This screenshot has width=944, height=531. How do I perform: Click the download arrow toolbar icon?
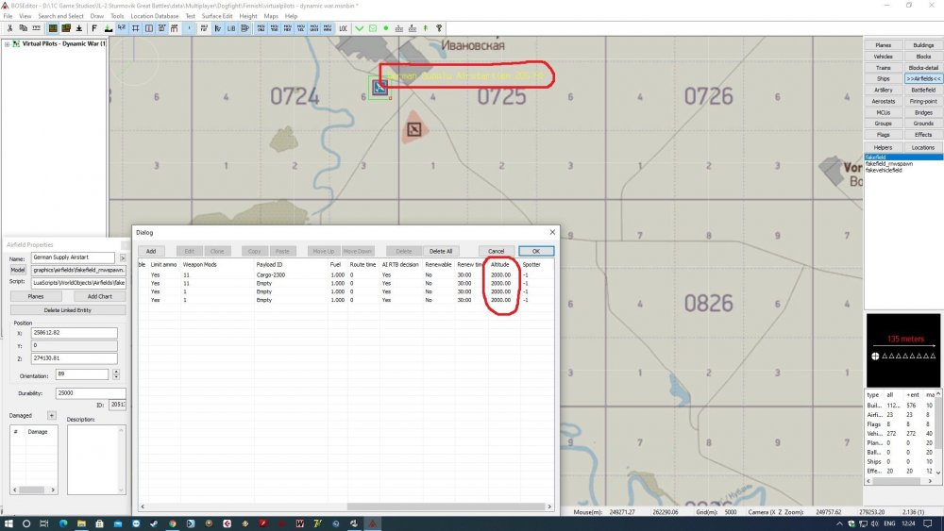(79, 28)
